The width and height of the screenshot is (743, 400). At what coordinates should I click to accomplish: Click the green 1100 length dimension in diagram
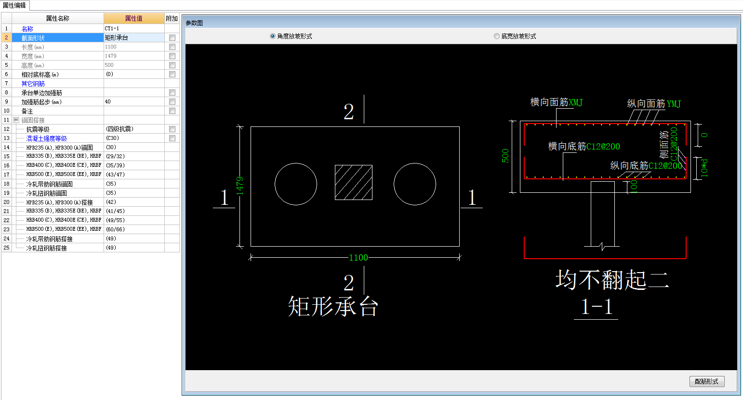point(358,258)
